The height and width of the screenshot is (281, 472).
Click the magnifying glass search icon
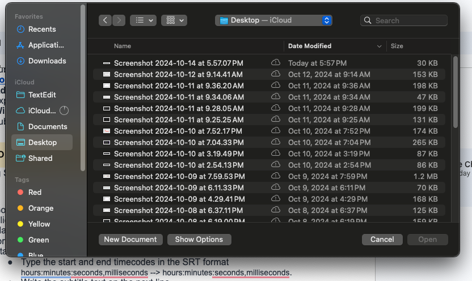point(368,20)
